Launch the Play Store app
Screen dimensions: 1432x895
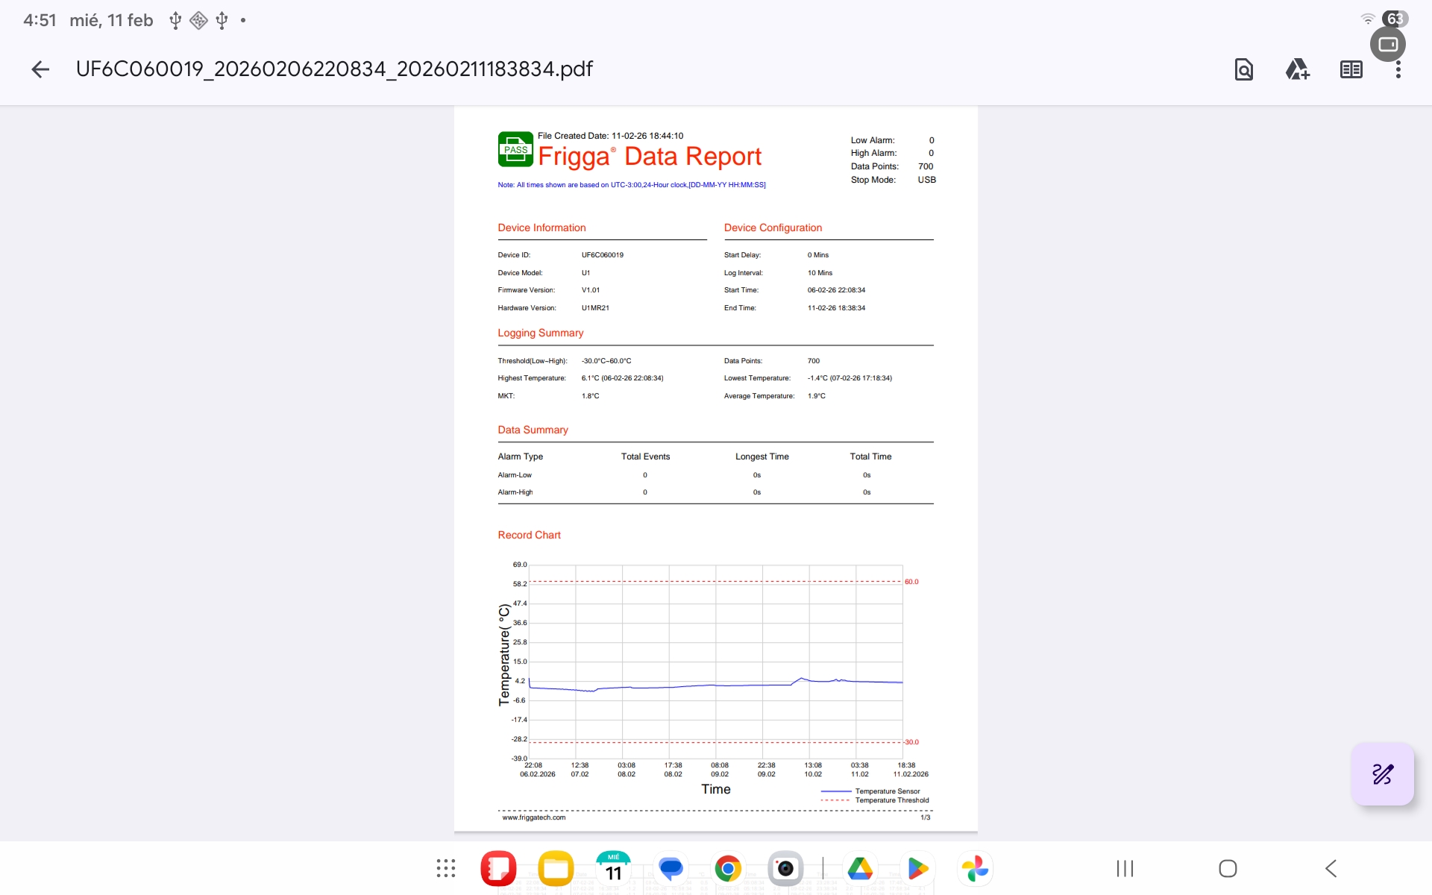click(917, 868)
